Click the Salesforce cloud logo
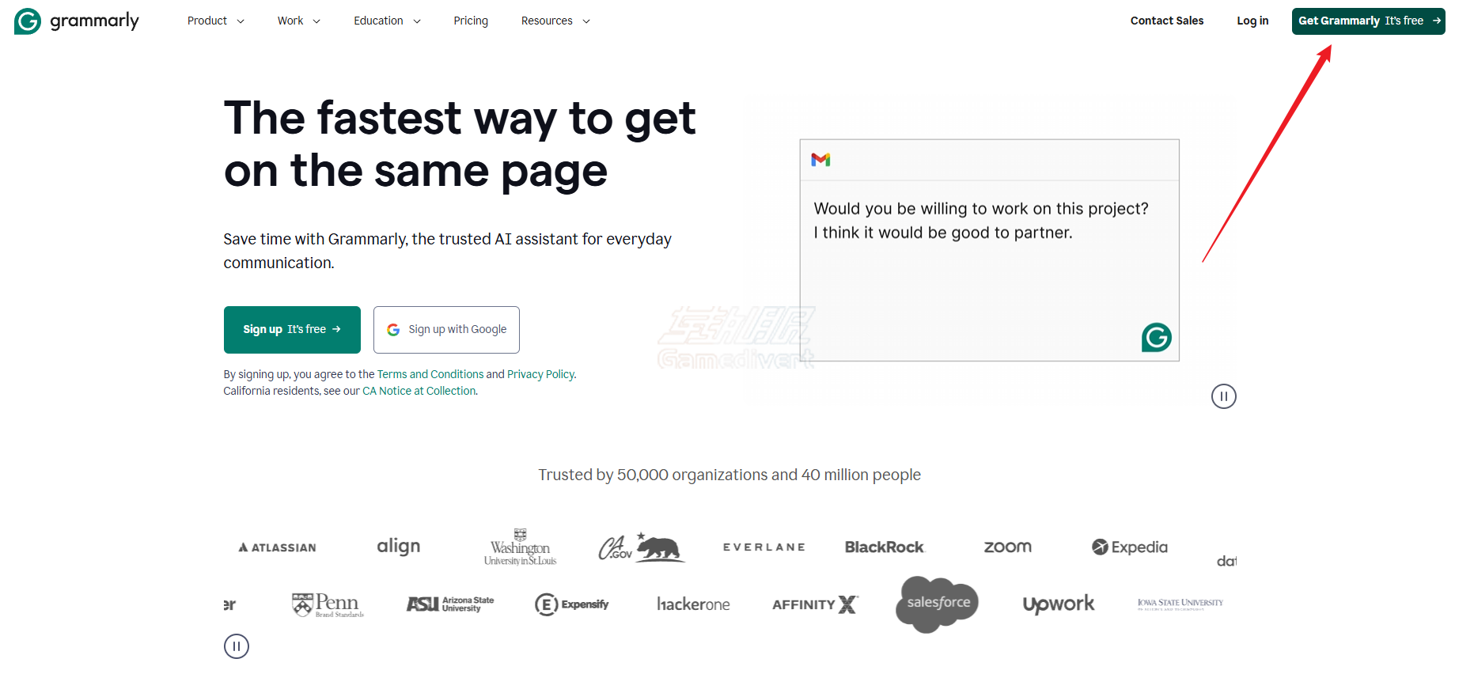Screen dimensions: 1474x674 tap(938, 604)
